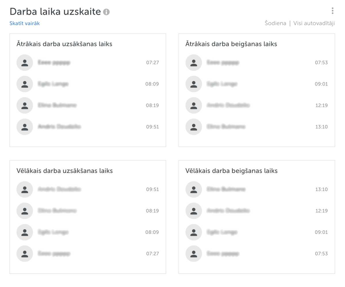Click avatar at 09:51 in Vēlākais darba uzsākšanas
Screen dimensions: 345x287
pyautogui.click(x=25, y=189)
